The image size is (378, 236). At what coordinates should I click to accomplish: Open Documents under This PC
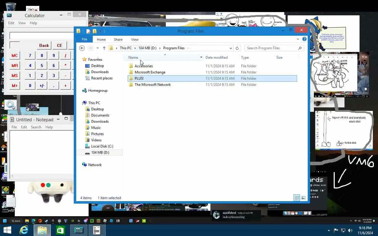100,115
